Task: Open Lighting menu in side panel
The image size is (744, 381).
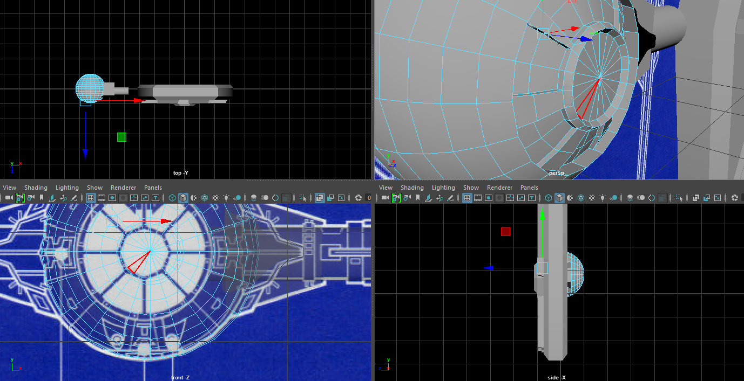Action: [443, 188]
